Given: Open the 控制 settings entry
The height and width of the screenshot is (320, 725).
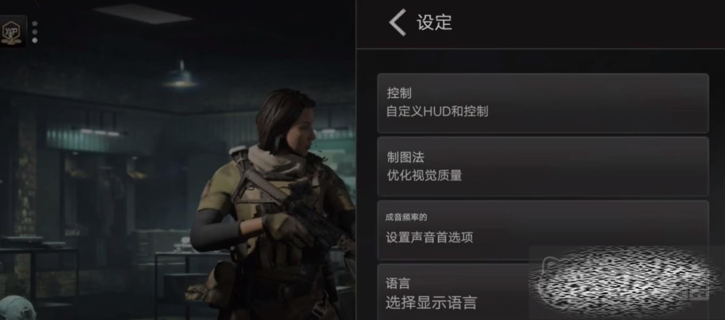Looking at the screenshot, I should (x=543, y=103).
